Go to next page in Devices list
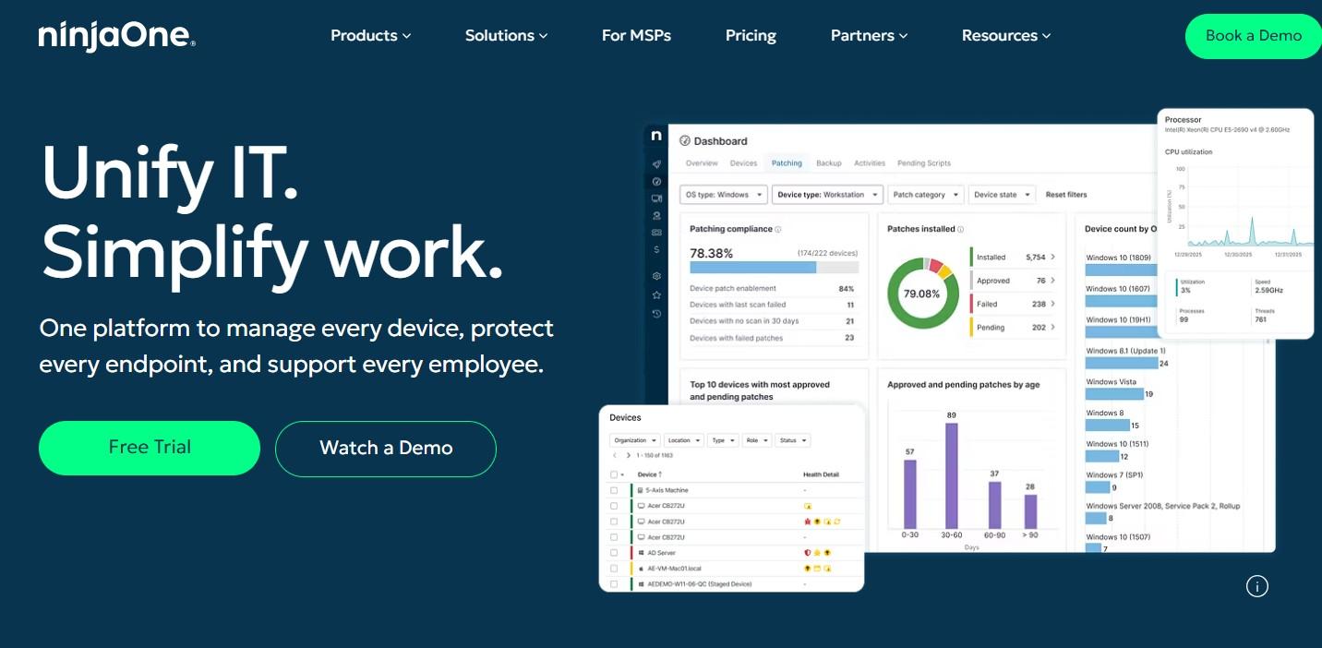Image resolution: width=1322 pixels, height=648 pixels. [x=629, y=455]
